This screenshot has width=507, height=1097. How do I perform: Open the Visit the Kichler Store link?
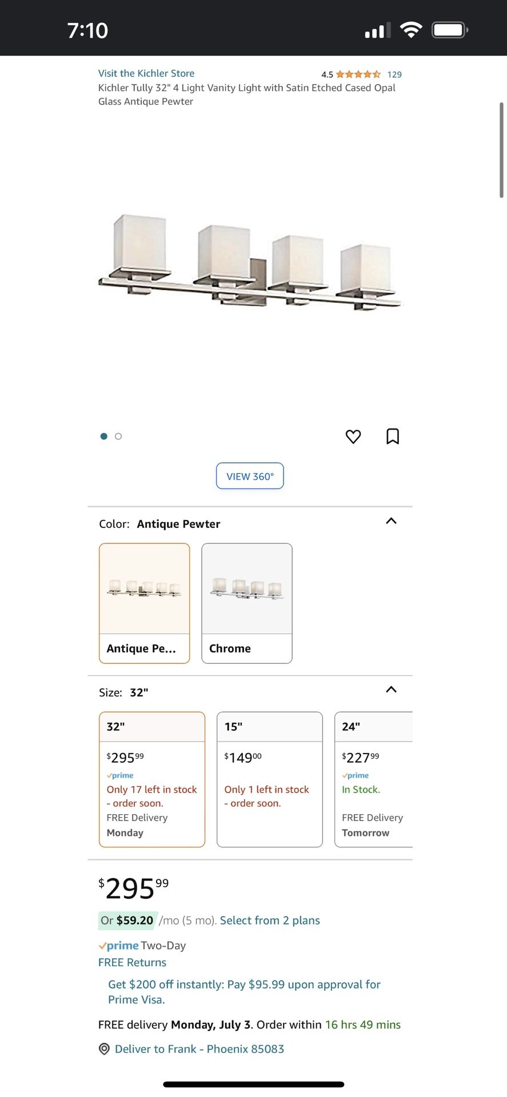[146, 73]
